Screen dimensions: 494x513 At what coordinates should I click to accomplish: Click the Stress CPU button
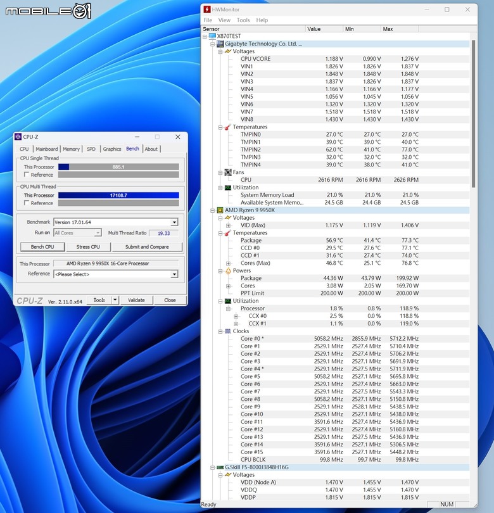[88, 247]
